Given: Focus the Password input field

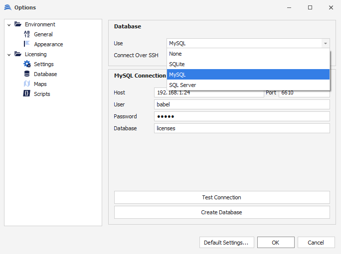Looking at the screenshot, I should coord(242,116).
